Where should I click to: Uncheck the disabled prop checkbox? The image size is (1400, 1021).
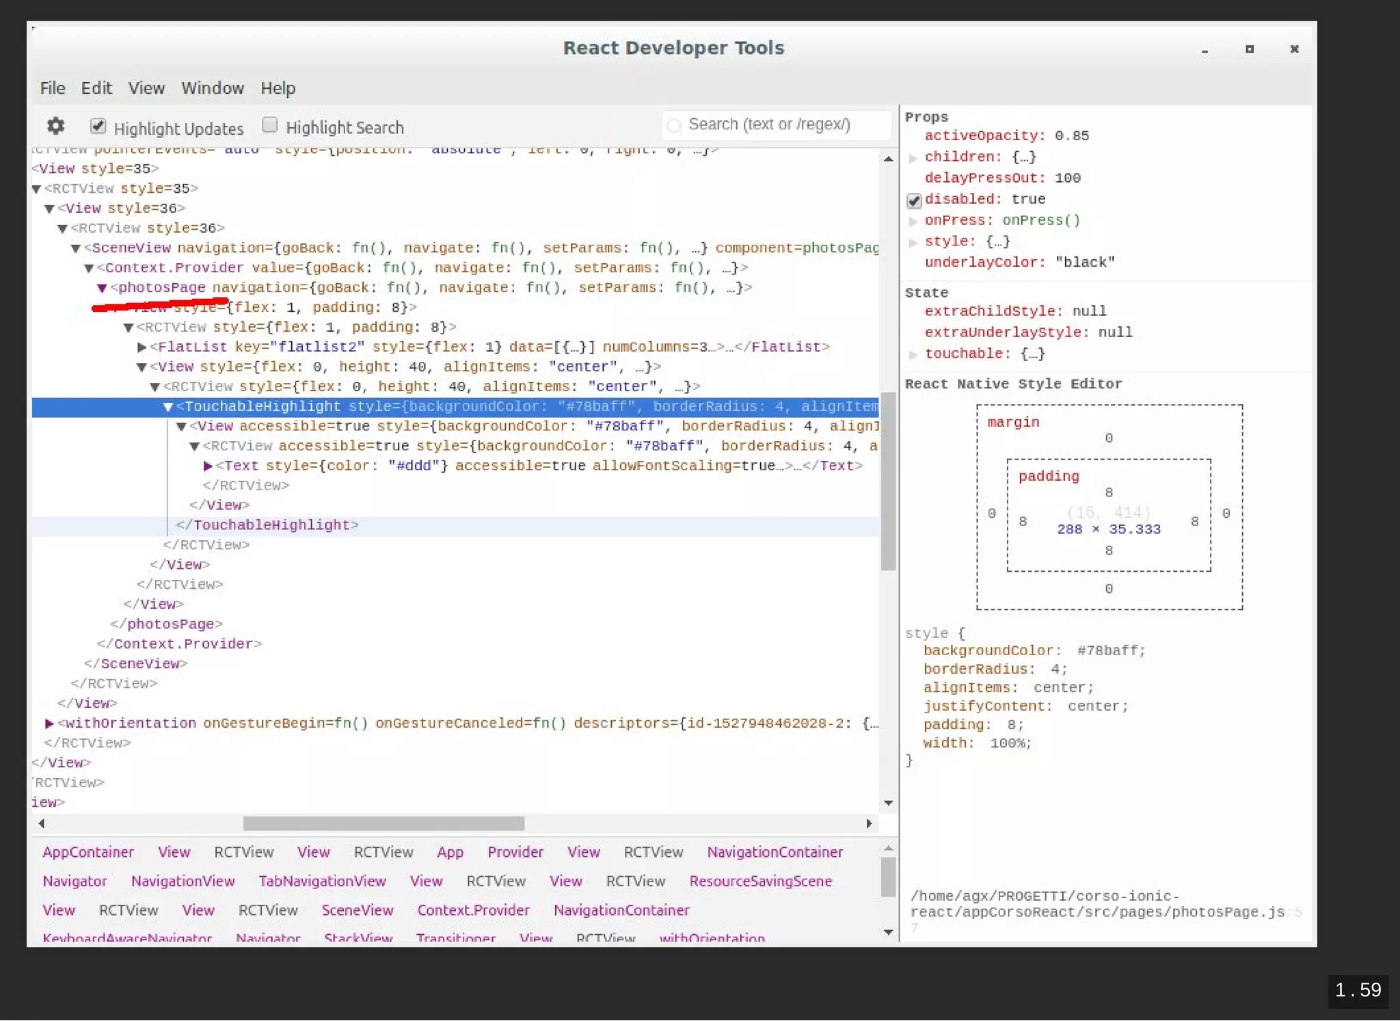click(x=914, y=200)
